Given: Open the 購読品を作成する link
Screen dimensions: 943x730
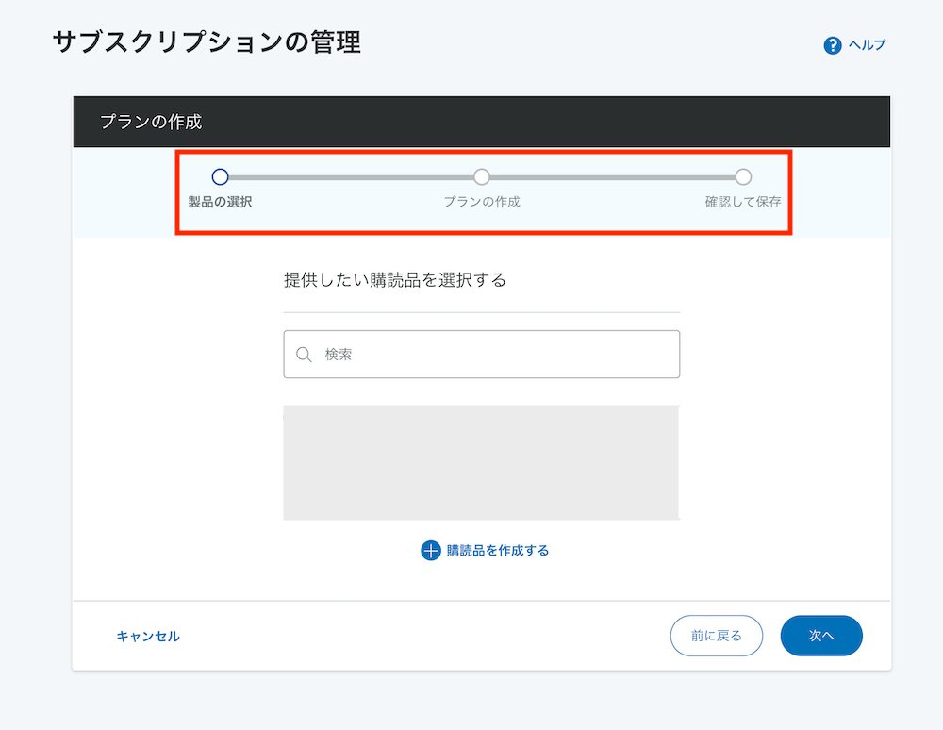Looking at the screenshot, I should [x=497, y=550].
